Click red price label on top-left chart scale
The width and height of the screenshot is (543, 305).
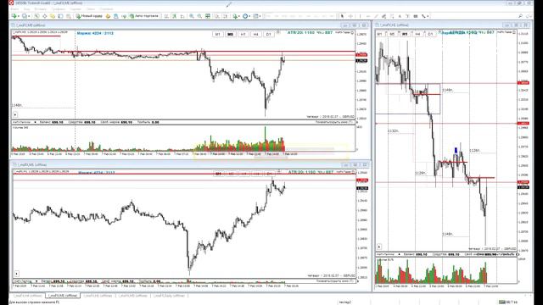click(361, 55)
